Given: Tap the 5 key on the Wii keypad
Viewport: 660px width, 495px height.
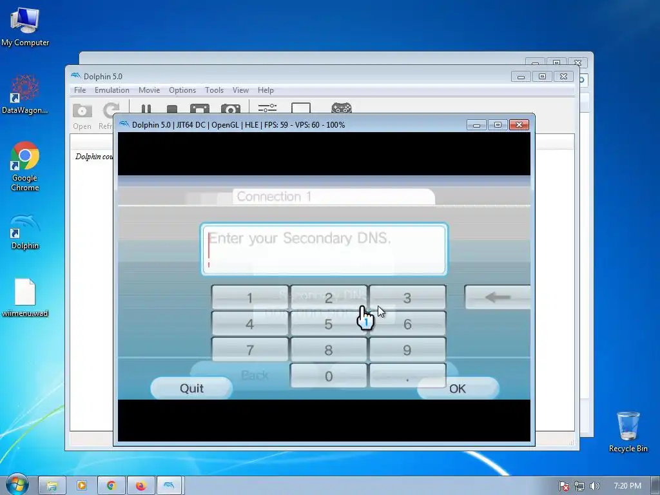Looking at the screenshot, I should (x=328, y=324).
